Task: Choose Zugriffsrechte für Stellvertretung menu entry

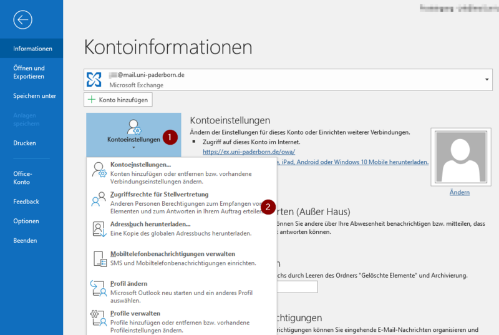Action: (182, 202)
